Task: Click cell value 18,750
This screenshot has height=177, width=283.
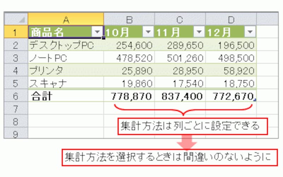Action: [231, 83]
